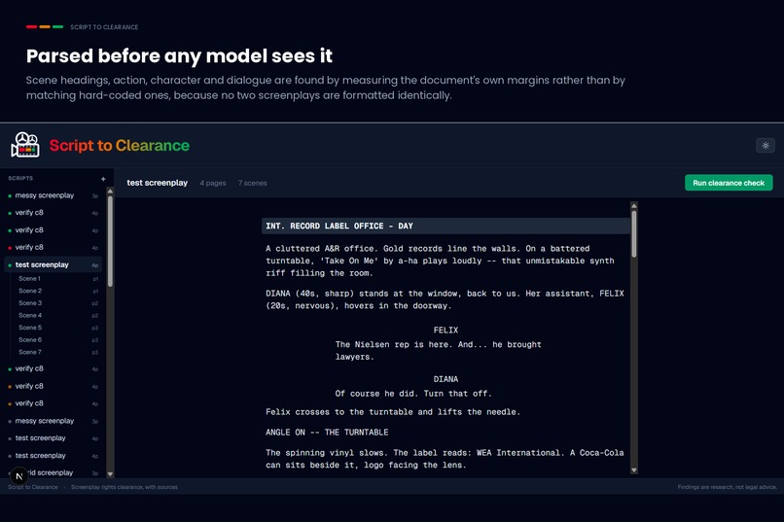784x522 pixels.
Task: Click the DIANA character cue
Action: point(445,379)
